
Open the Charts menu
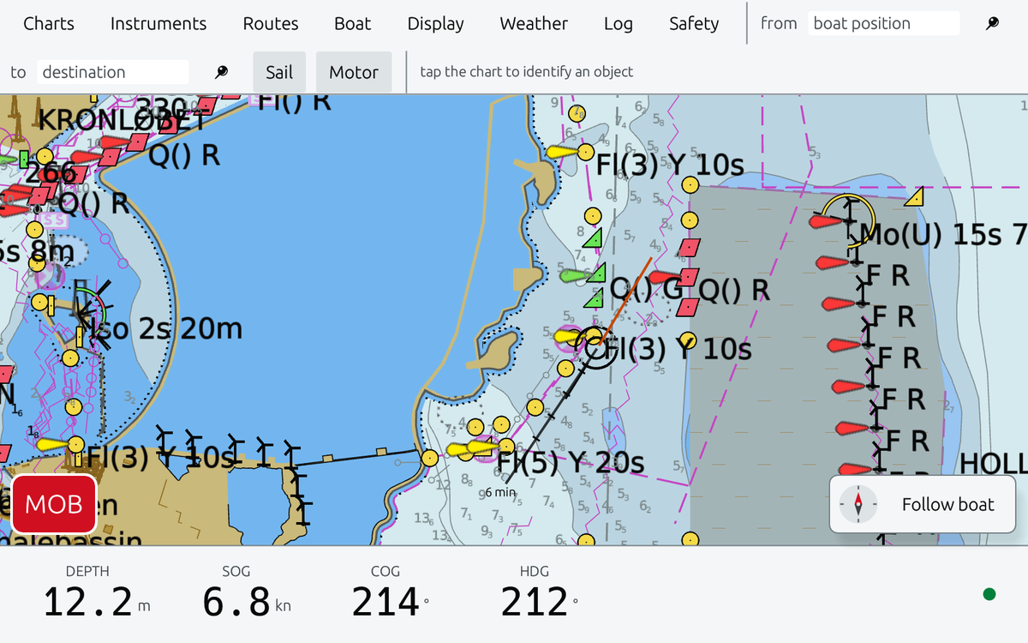click(x=49, y=24)
